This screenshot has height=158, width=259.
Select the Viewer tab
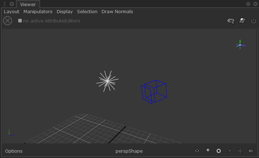[x=28, y=5]
